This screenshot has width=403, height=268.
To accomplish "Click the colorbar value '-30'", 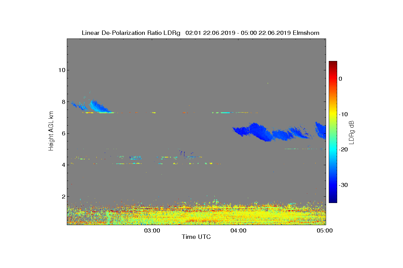I will pos(343,185).
